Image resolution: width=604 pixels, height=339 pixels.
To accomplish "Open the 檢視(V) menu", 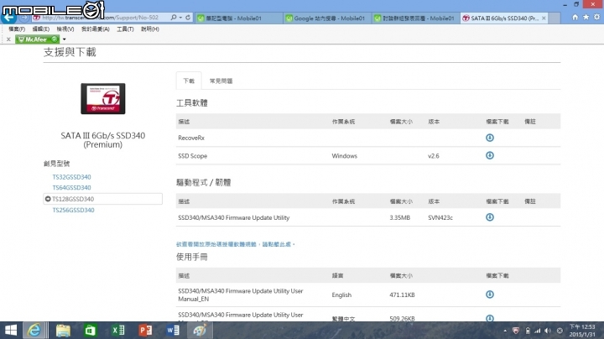I will click(x=65, y=29).
